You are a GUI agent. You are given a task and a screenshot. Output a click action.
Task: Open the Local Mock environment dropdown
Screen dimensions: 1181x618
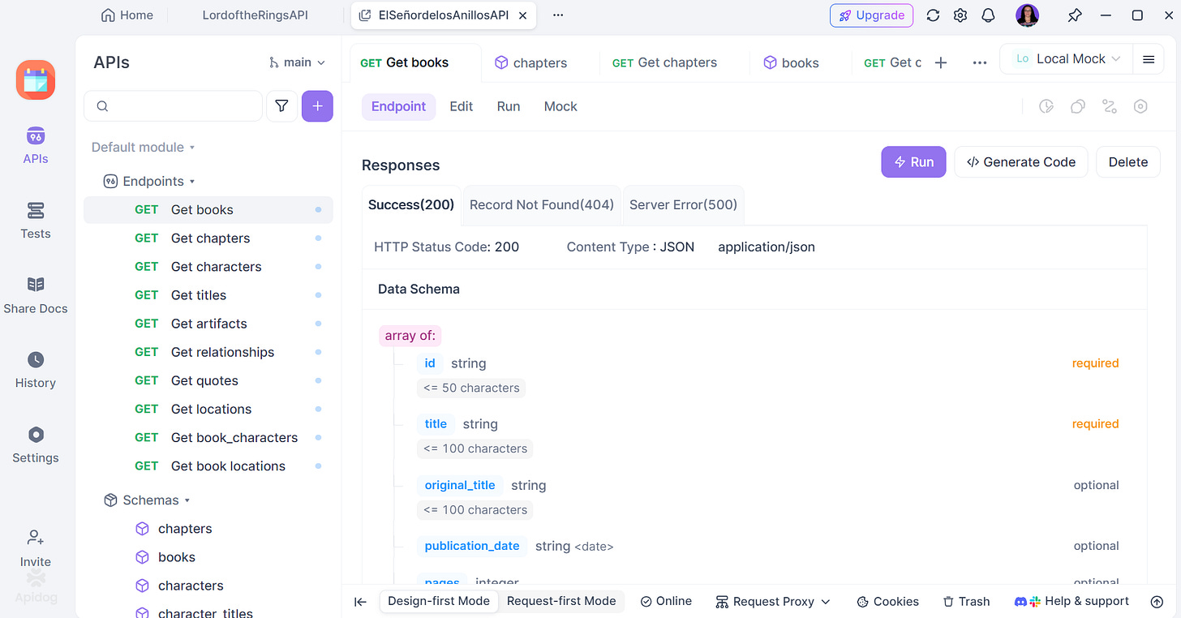1067,59
